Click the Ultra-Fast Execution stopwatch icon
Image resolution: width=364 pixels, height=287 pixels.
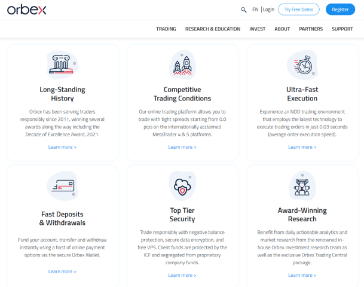pyautogui.click(x=302, y=65)
